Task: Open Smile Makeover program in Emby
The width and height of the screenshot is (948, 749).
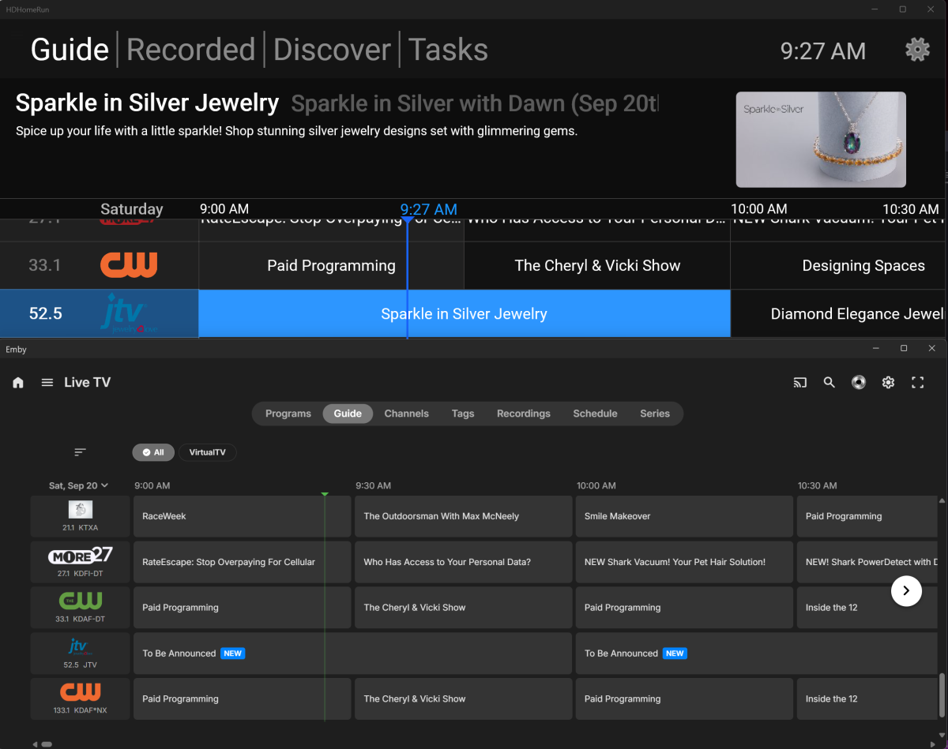Action: click(x=684, y=516)
